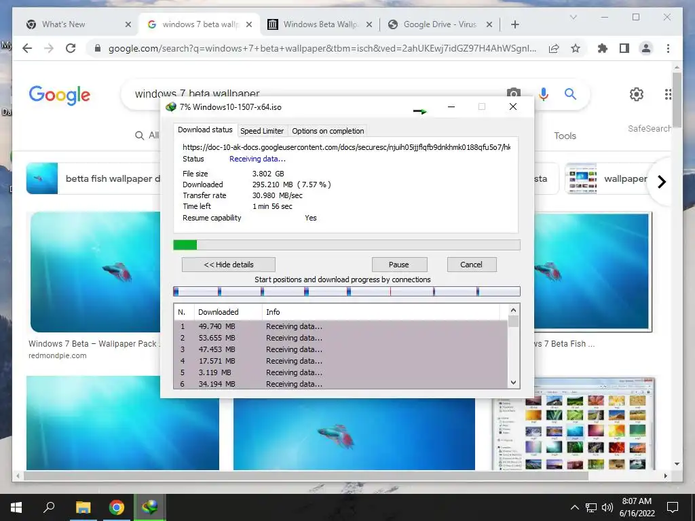Click the connections list scroll-up arrow

click(513, 311)
